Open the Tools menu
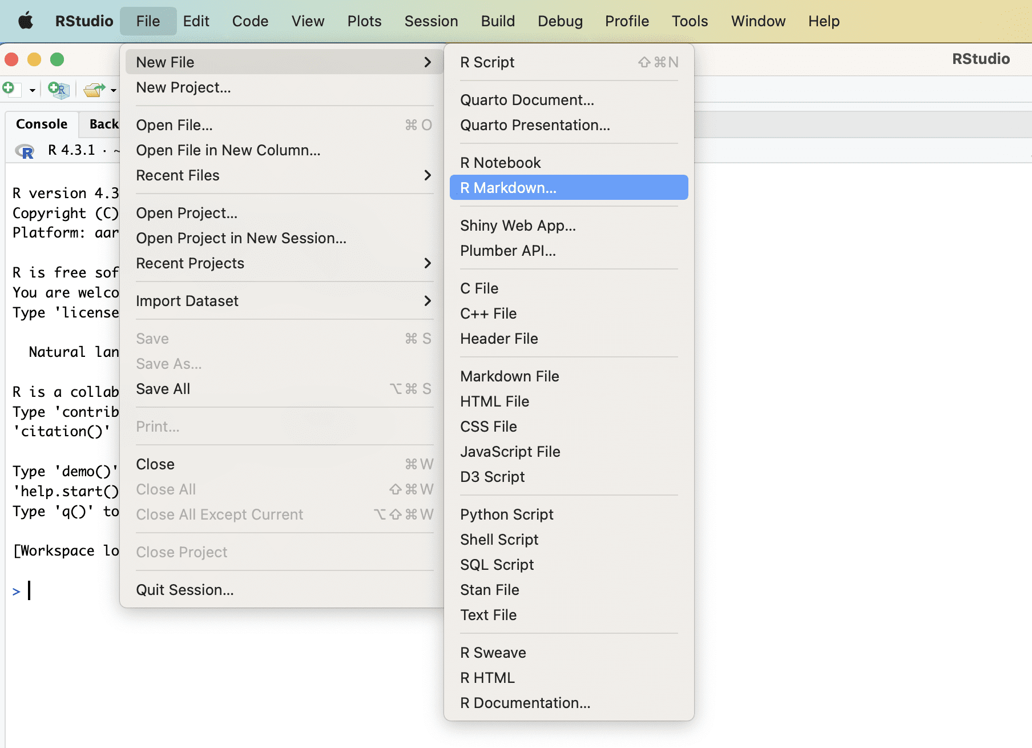Viewport: 1032px width, 748px height. (x=690, y=21)
